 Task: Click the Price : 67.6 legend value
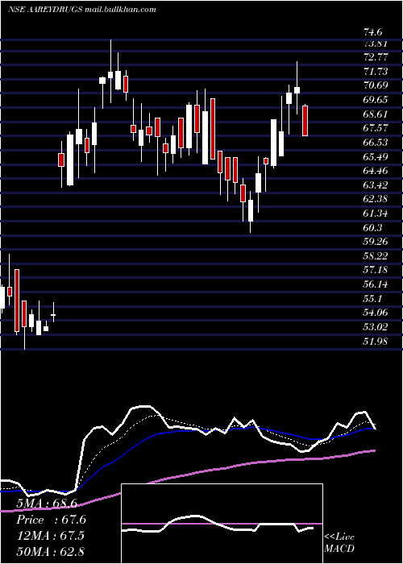click(x=51, y=520)
